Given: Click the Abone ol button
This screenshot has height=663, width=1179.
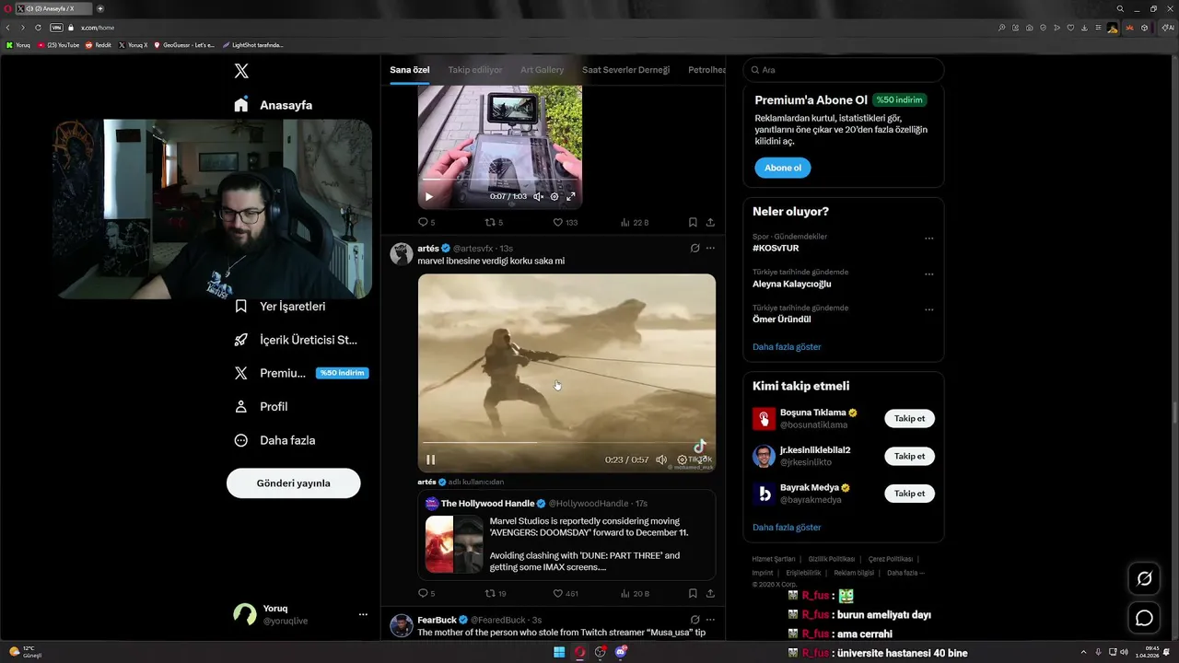Looking at the screenshot, I should (x=783, y=168).
